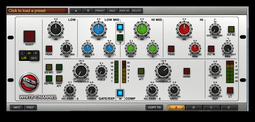Open the PREF preferences
The height and width of the screenshot is (122, 255).
[30, 107]
